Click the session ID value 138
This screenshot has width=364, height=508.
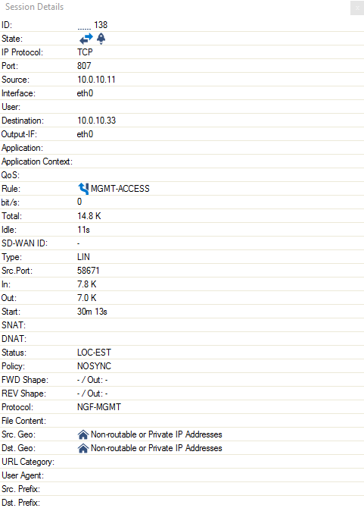coord(101,25)
